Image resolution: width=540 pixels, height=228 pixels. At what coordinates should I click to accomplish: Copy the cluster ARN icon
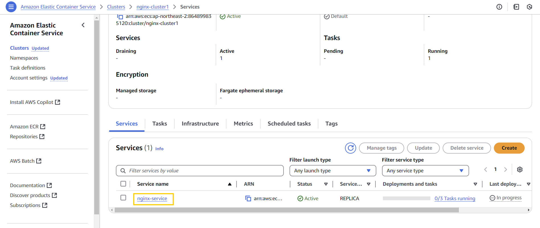[x=120, y=17]
